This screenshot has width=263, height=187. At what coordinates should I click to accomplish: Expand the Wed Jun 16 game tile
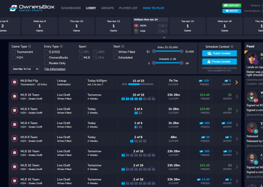pyautogui.click(x=224, y=26)
